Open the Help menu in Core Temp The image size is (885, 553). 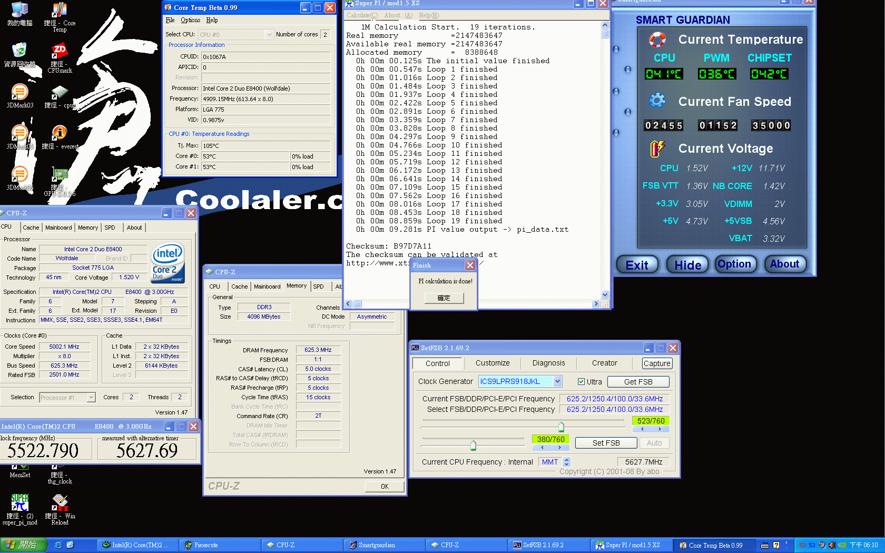coord(212,20)
